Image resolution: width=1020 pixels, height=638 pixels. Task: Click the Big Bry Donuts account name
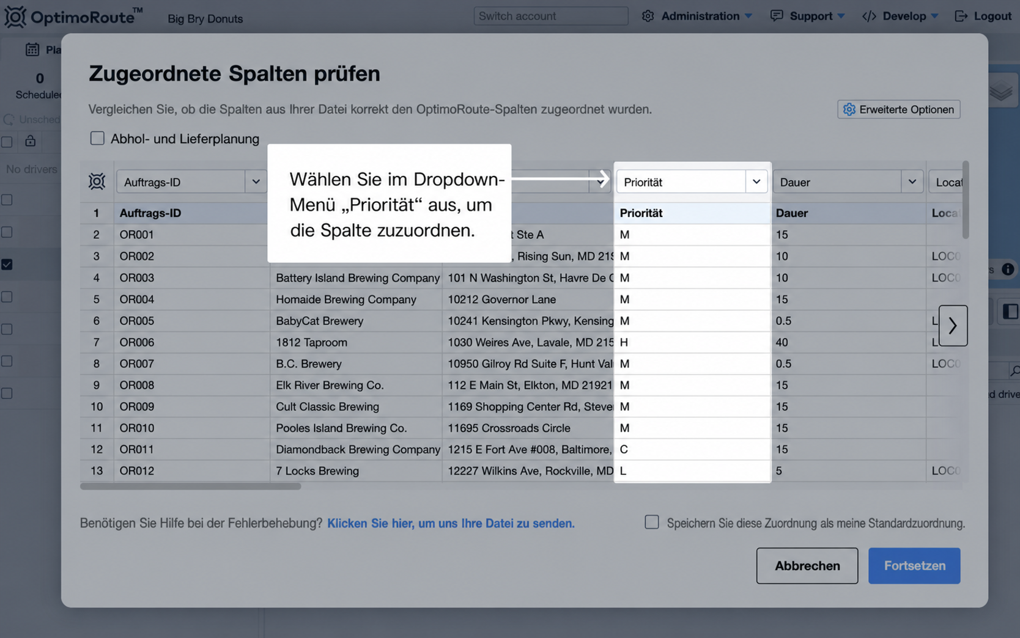click(x=205, y=18)
